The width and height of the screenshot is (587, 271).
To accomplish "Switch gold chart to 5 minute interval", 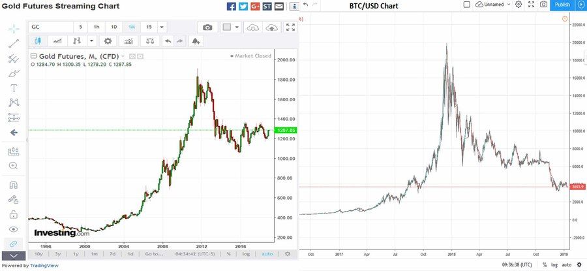I will 80,27.
